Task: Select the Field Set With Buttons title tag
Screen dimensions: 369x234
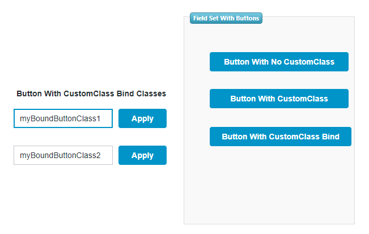Action: click(x=226, y=18)
